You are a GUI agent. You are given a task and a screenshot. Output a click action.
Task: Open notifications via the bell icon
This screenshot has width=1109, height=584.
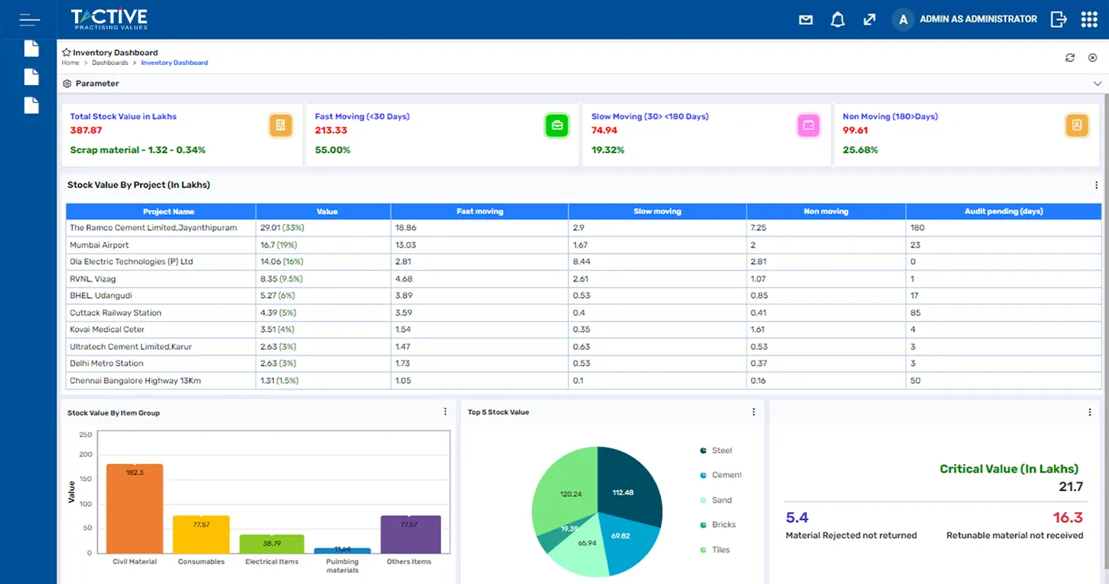837,19
